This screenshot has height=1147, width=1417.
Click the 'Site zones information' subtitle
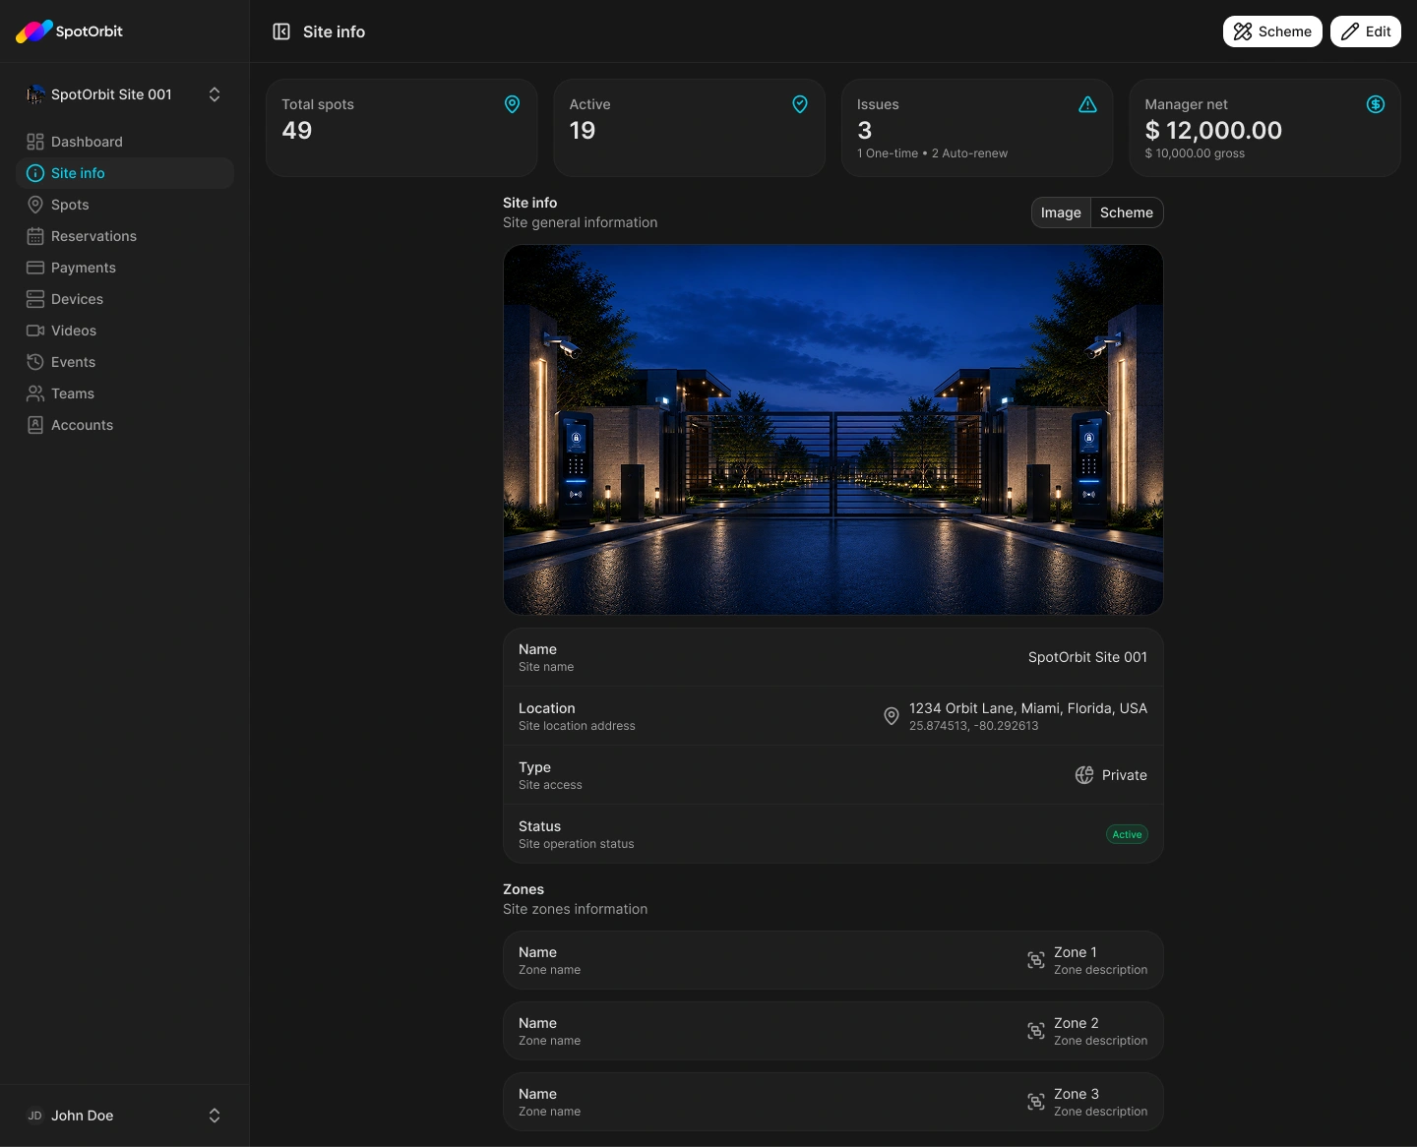pyautogui.click(x=576, y=909)
